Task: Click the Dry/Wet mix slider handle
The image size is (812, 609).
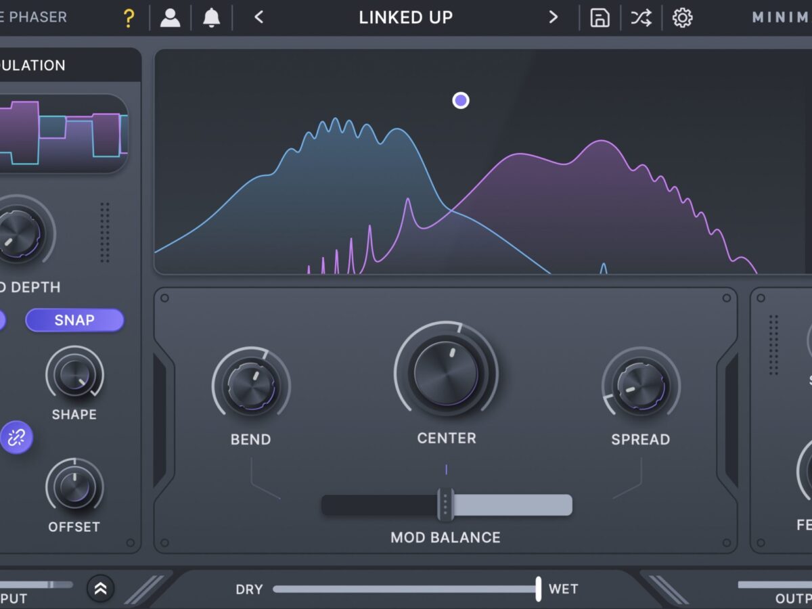Action: (538, 589)
